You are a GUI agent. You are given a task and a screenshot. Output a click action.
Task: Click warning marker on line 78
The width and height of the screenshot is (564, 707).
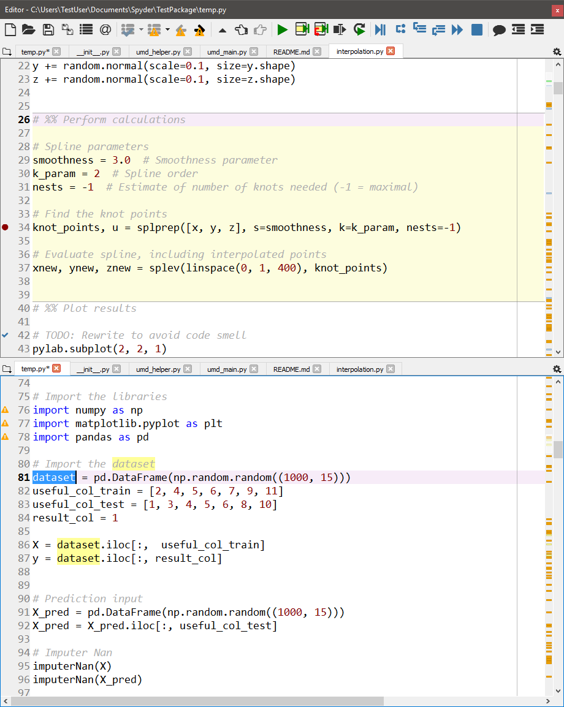click(5, 437)
